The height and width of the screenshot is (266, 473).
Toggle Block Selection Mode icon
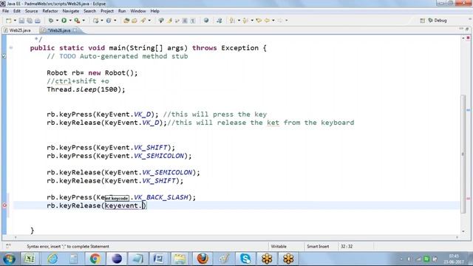coord(185,21)
